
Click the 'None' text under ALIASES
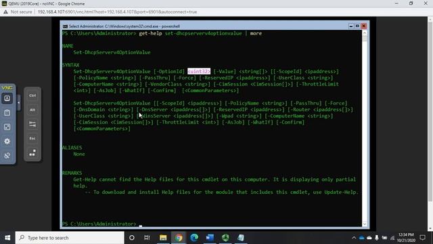(79, 154)
